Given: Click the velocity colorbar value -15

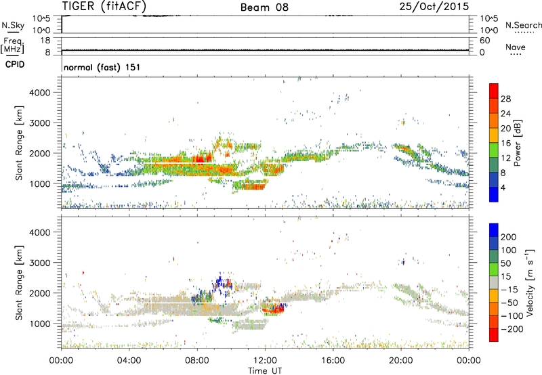Looking at the screenshot, I should [x=509, y=289].
